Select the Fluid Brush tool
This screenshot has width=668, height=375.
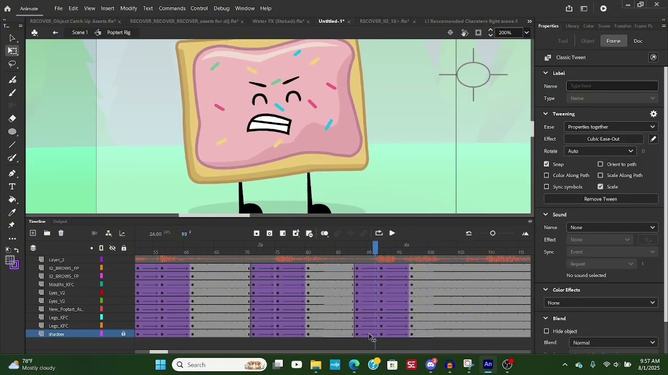click(13, 80)
